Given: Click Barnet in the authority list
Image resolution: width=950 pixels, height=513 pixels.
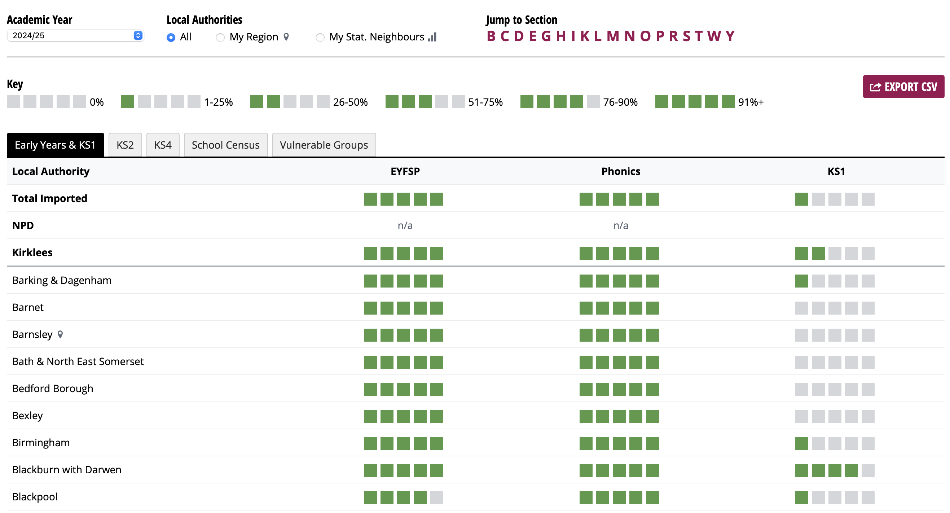Looking at the screenshot, I should coord(28,308).
